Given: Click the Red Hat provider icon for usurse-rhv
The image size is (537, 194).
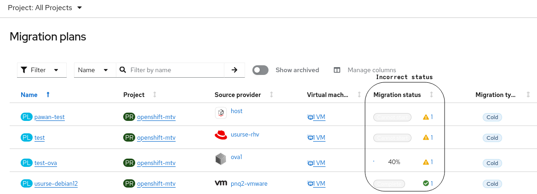Looking at the screenshot, I should (221, 135).
